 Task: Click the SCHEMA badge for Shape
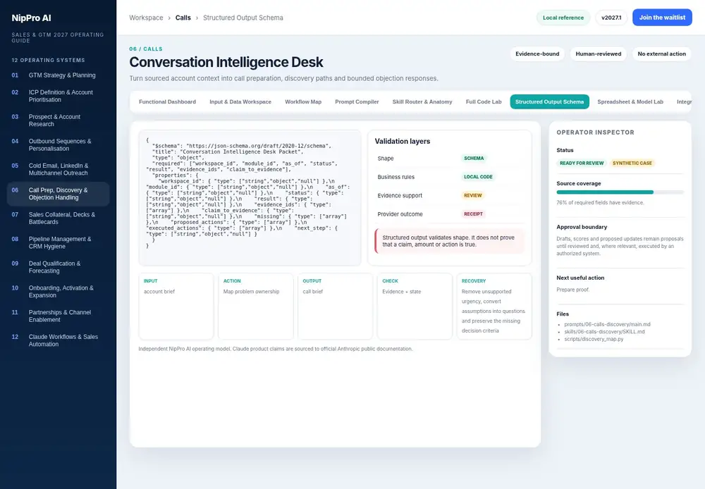(x=474, y=159)
